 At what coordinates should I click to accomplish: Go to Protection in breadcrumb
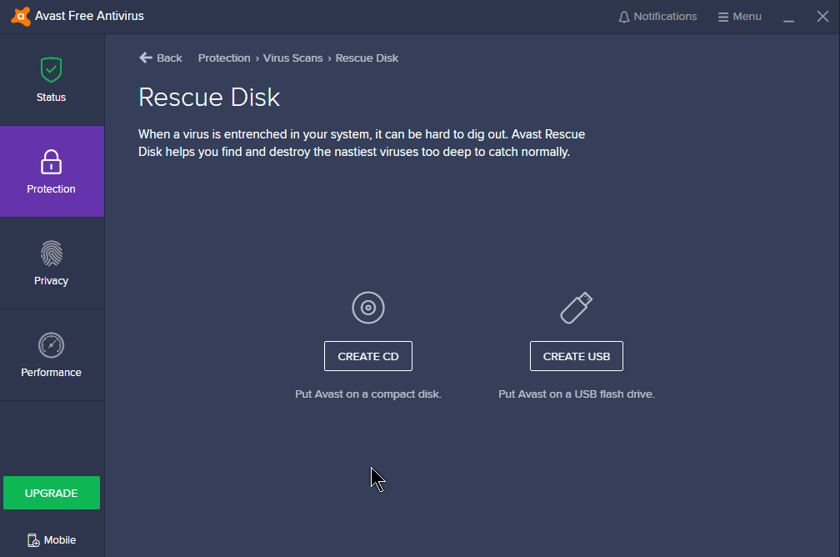click(224, 58)
